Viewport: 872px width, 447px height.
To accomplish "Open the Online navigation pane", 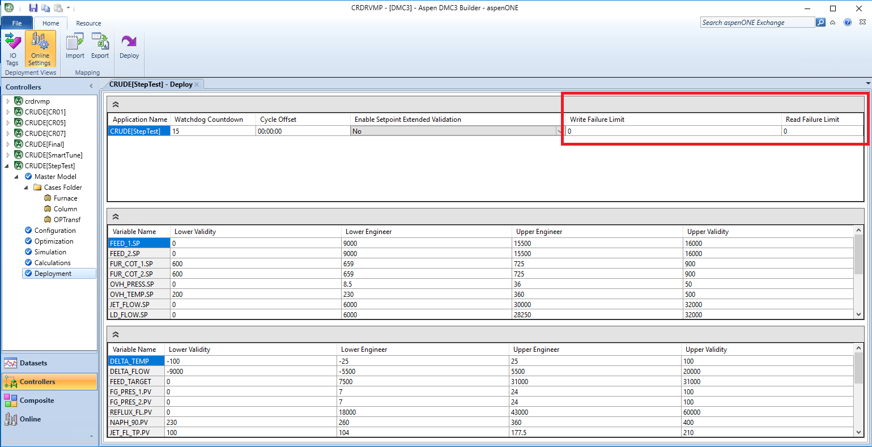I will pos(49,419).
